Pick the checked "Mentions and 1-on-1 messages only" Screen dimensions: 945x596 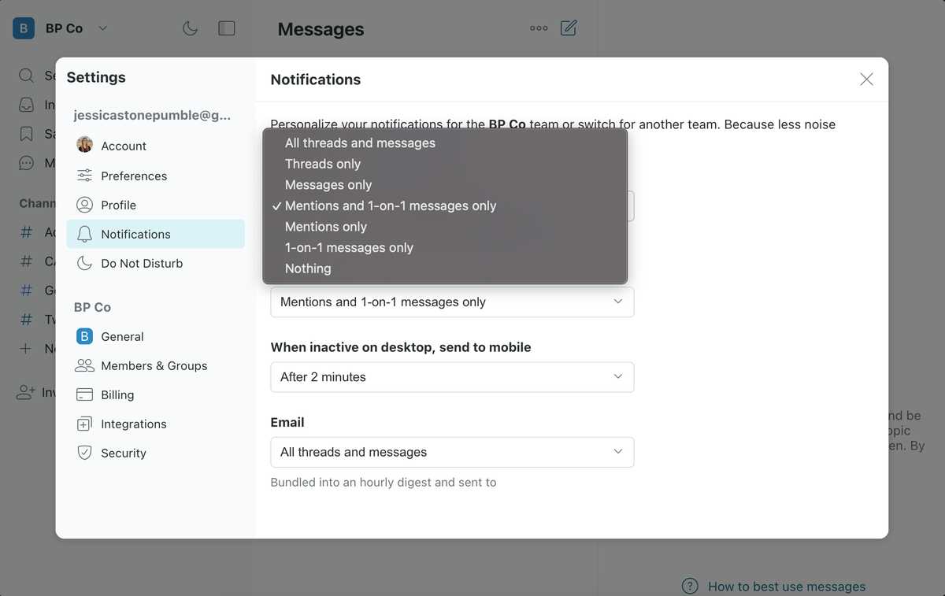[x=391, y=206]
